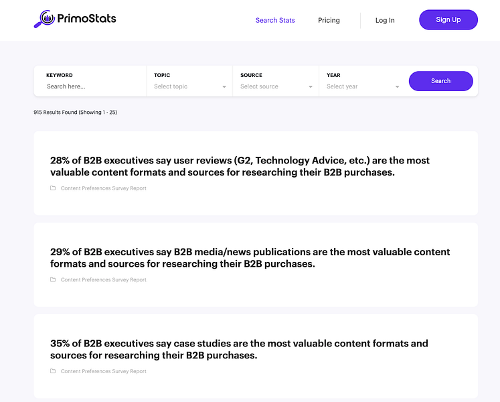Image resolution: width=500 pixels, height=402 pixels.
Task: Expand the Topic dropdown arrow
Action: [x=224, y=87]
